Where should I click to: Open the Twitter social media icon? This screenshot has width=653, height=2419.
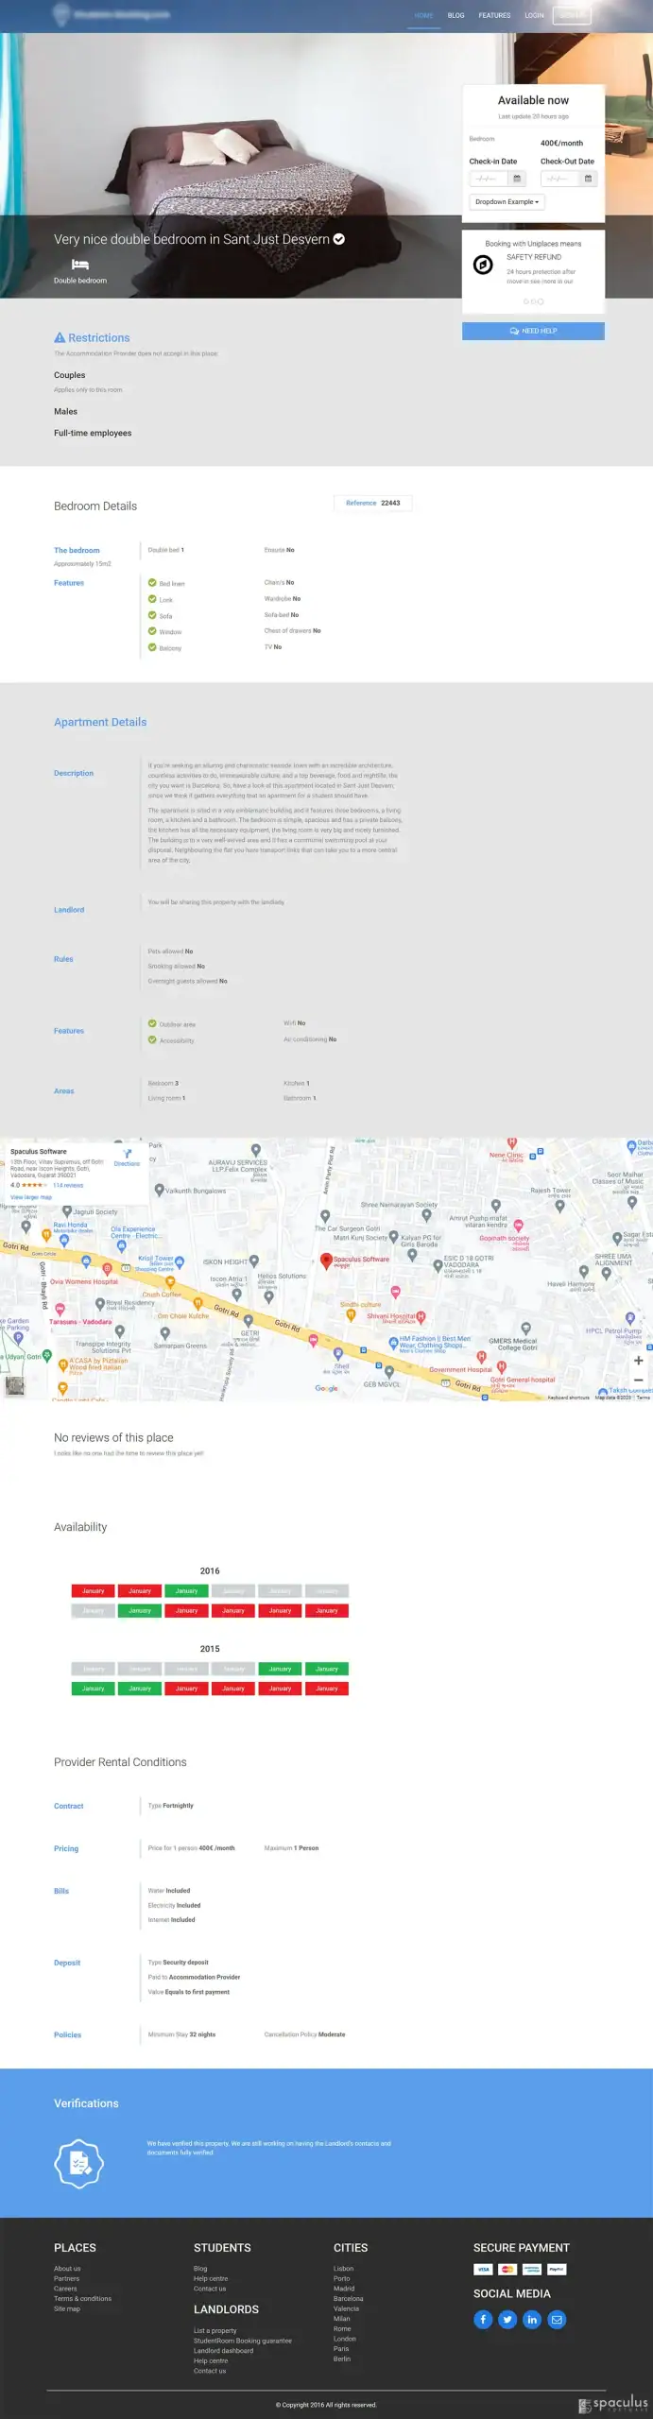pyautogui.click(x=507, y=2319)
